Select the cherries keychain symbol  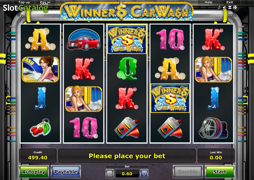41,127
